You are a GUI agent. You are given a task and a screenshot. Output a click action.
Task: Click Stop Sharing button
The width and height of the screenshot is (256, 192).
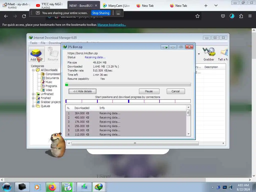pyautogui.click(x=101, y=13)
